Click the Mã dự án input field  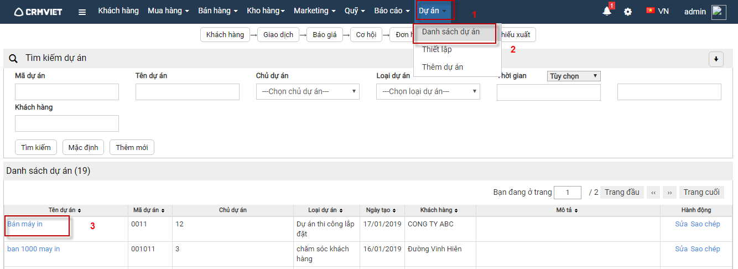pyautogui.click(x=67, y=92)
